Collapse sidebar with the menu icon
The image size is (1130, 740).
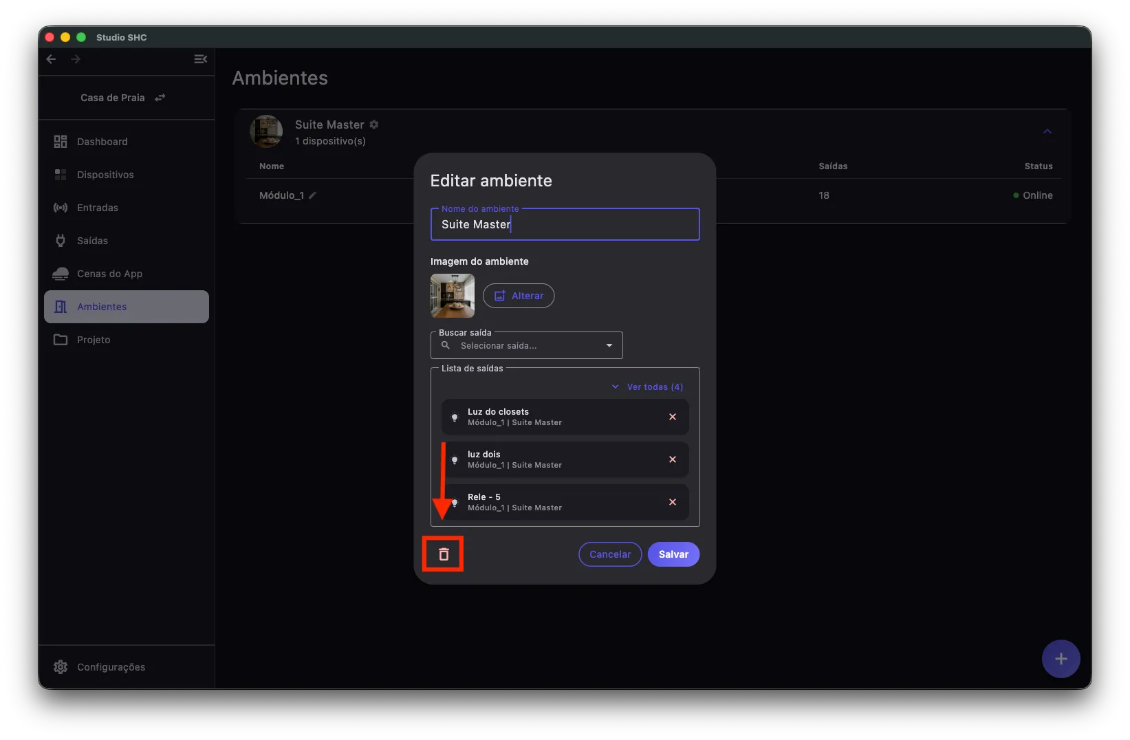pyautogui.click(x=200, y=59)
